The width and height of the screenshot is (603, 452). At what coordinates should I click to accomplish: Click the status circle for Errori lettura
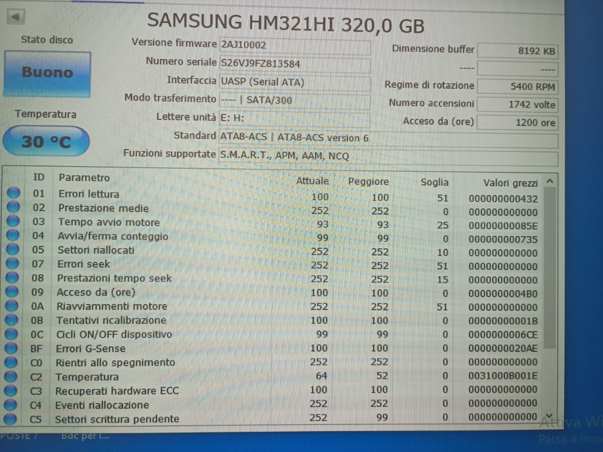coord(14,193)
